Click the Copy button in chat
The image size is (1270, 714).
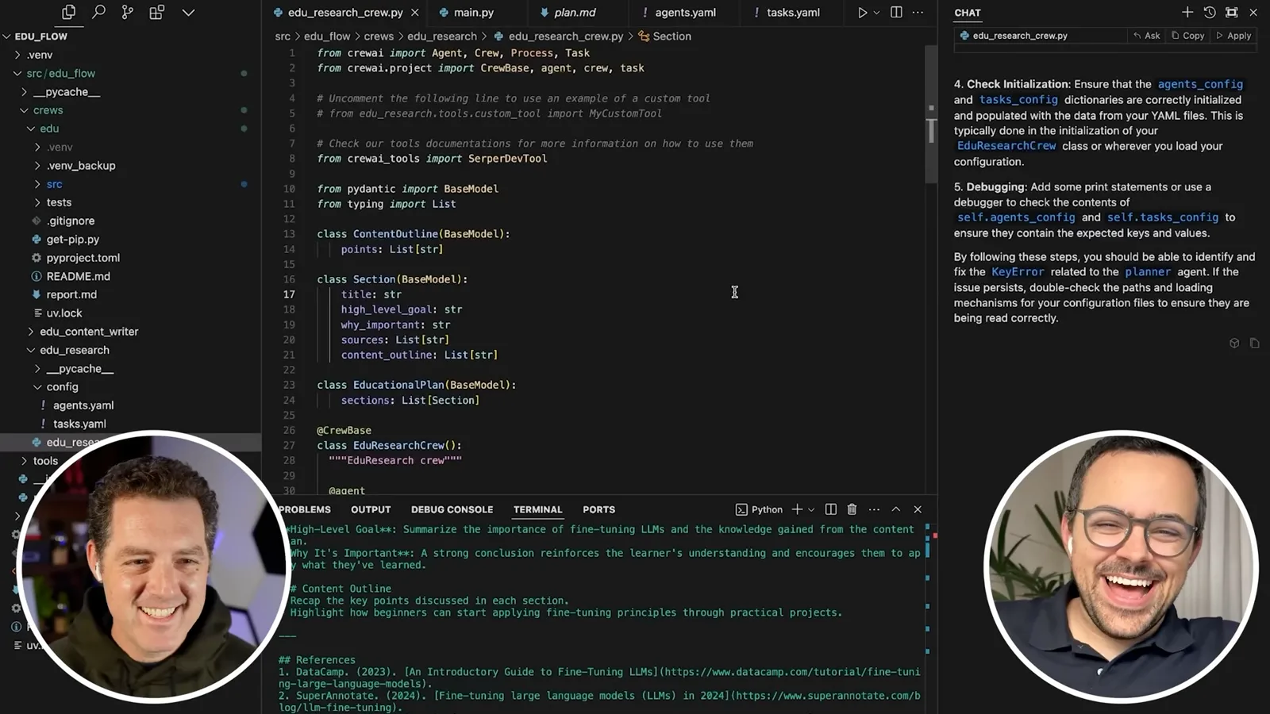pos(1187,36)
